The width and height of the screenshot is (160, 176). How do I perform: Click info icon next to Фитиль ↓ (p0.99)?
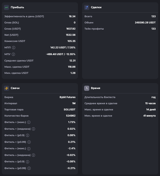(29, 168)
